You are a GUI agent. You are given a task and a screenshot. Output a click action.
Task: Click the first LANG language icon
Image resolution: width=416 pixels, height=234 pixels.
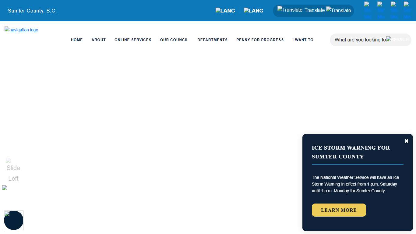(x=225, y=10)
